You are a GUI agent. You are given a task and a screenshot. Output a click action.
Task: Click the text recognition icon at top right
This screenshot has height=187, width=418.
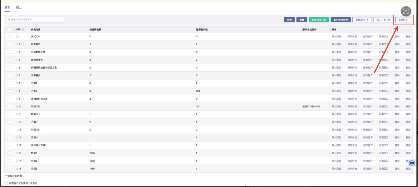point(406,11)
